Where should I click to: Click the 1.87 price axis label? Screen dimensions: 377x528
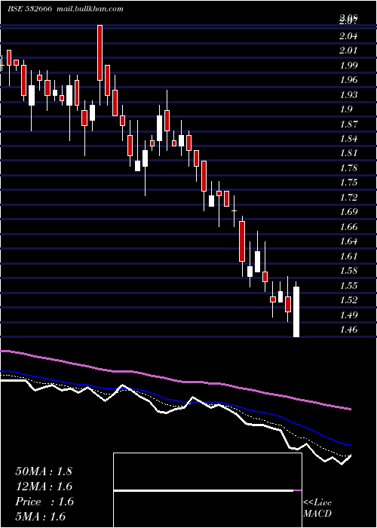click(x=348, y=124)
